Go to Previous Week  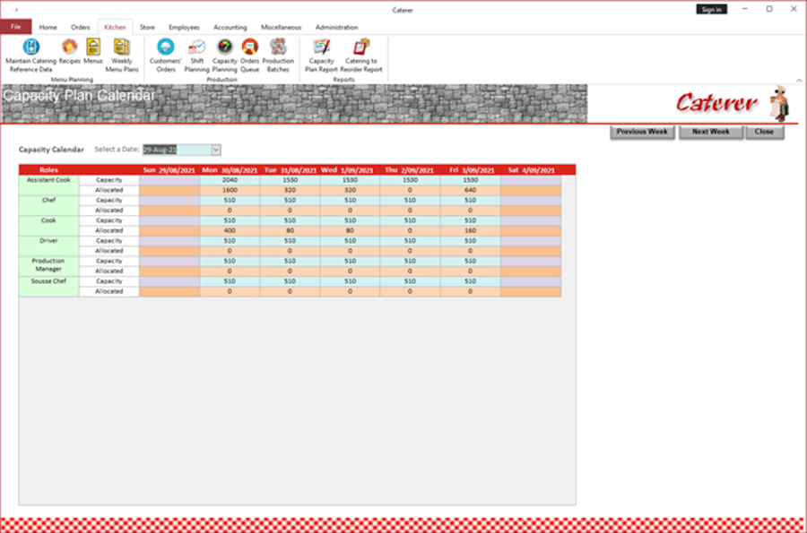(642, 132)
